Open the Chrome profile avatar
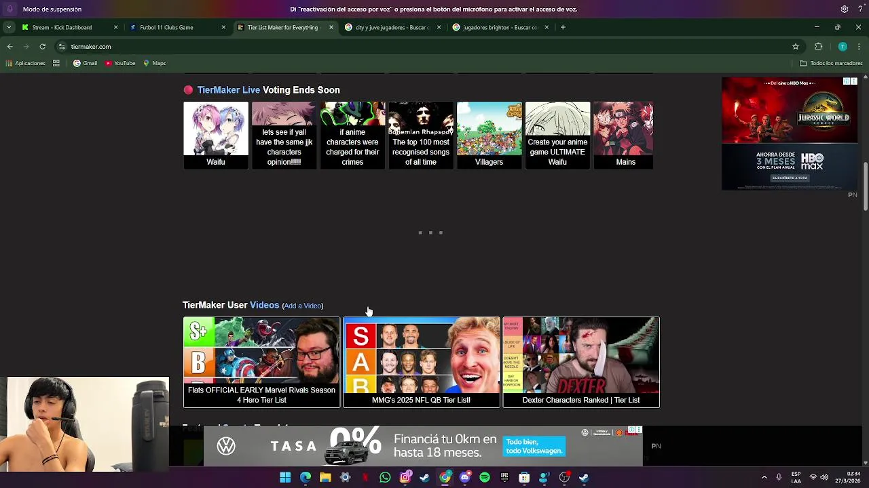Screen dimensions: 869x488 point(843,47)
